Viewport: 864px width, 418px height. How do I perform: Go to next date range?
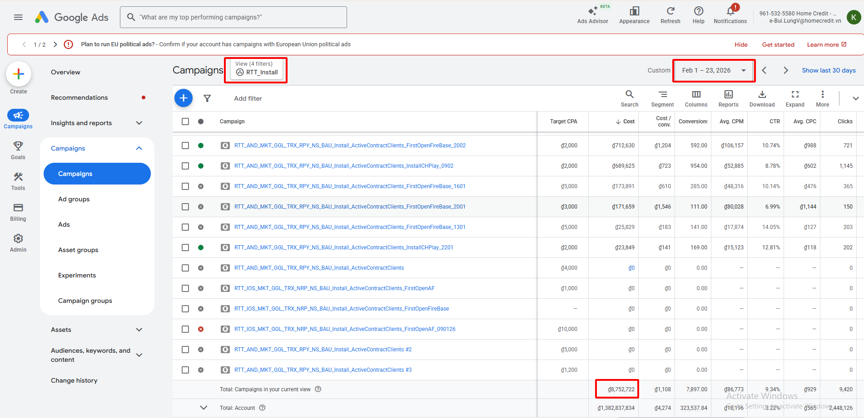click(786, 70)
